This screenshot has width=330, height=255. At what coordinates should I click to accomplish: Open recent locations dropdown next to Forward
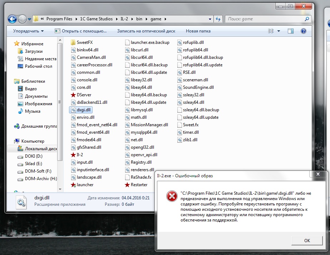coord(29,19)
